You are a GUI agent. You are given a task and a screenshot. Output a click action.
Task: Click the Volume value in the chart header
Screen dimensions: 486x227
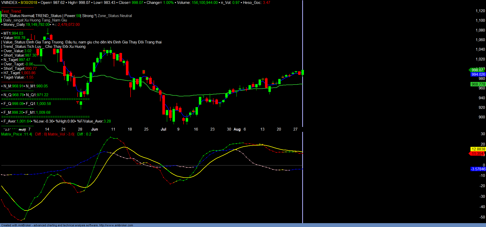click(204, 3)
